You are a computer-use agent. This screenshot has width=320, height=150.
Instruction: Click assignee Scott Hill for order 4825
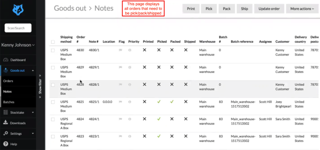coord(265,102)
